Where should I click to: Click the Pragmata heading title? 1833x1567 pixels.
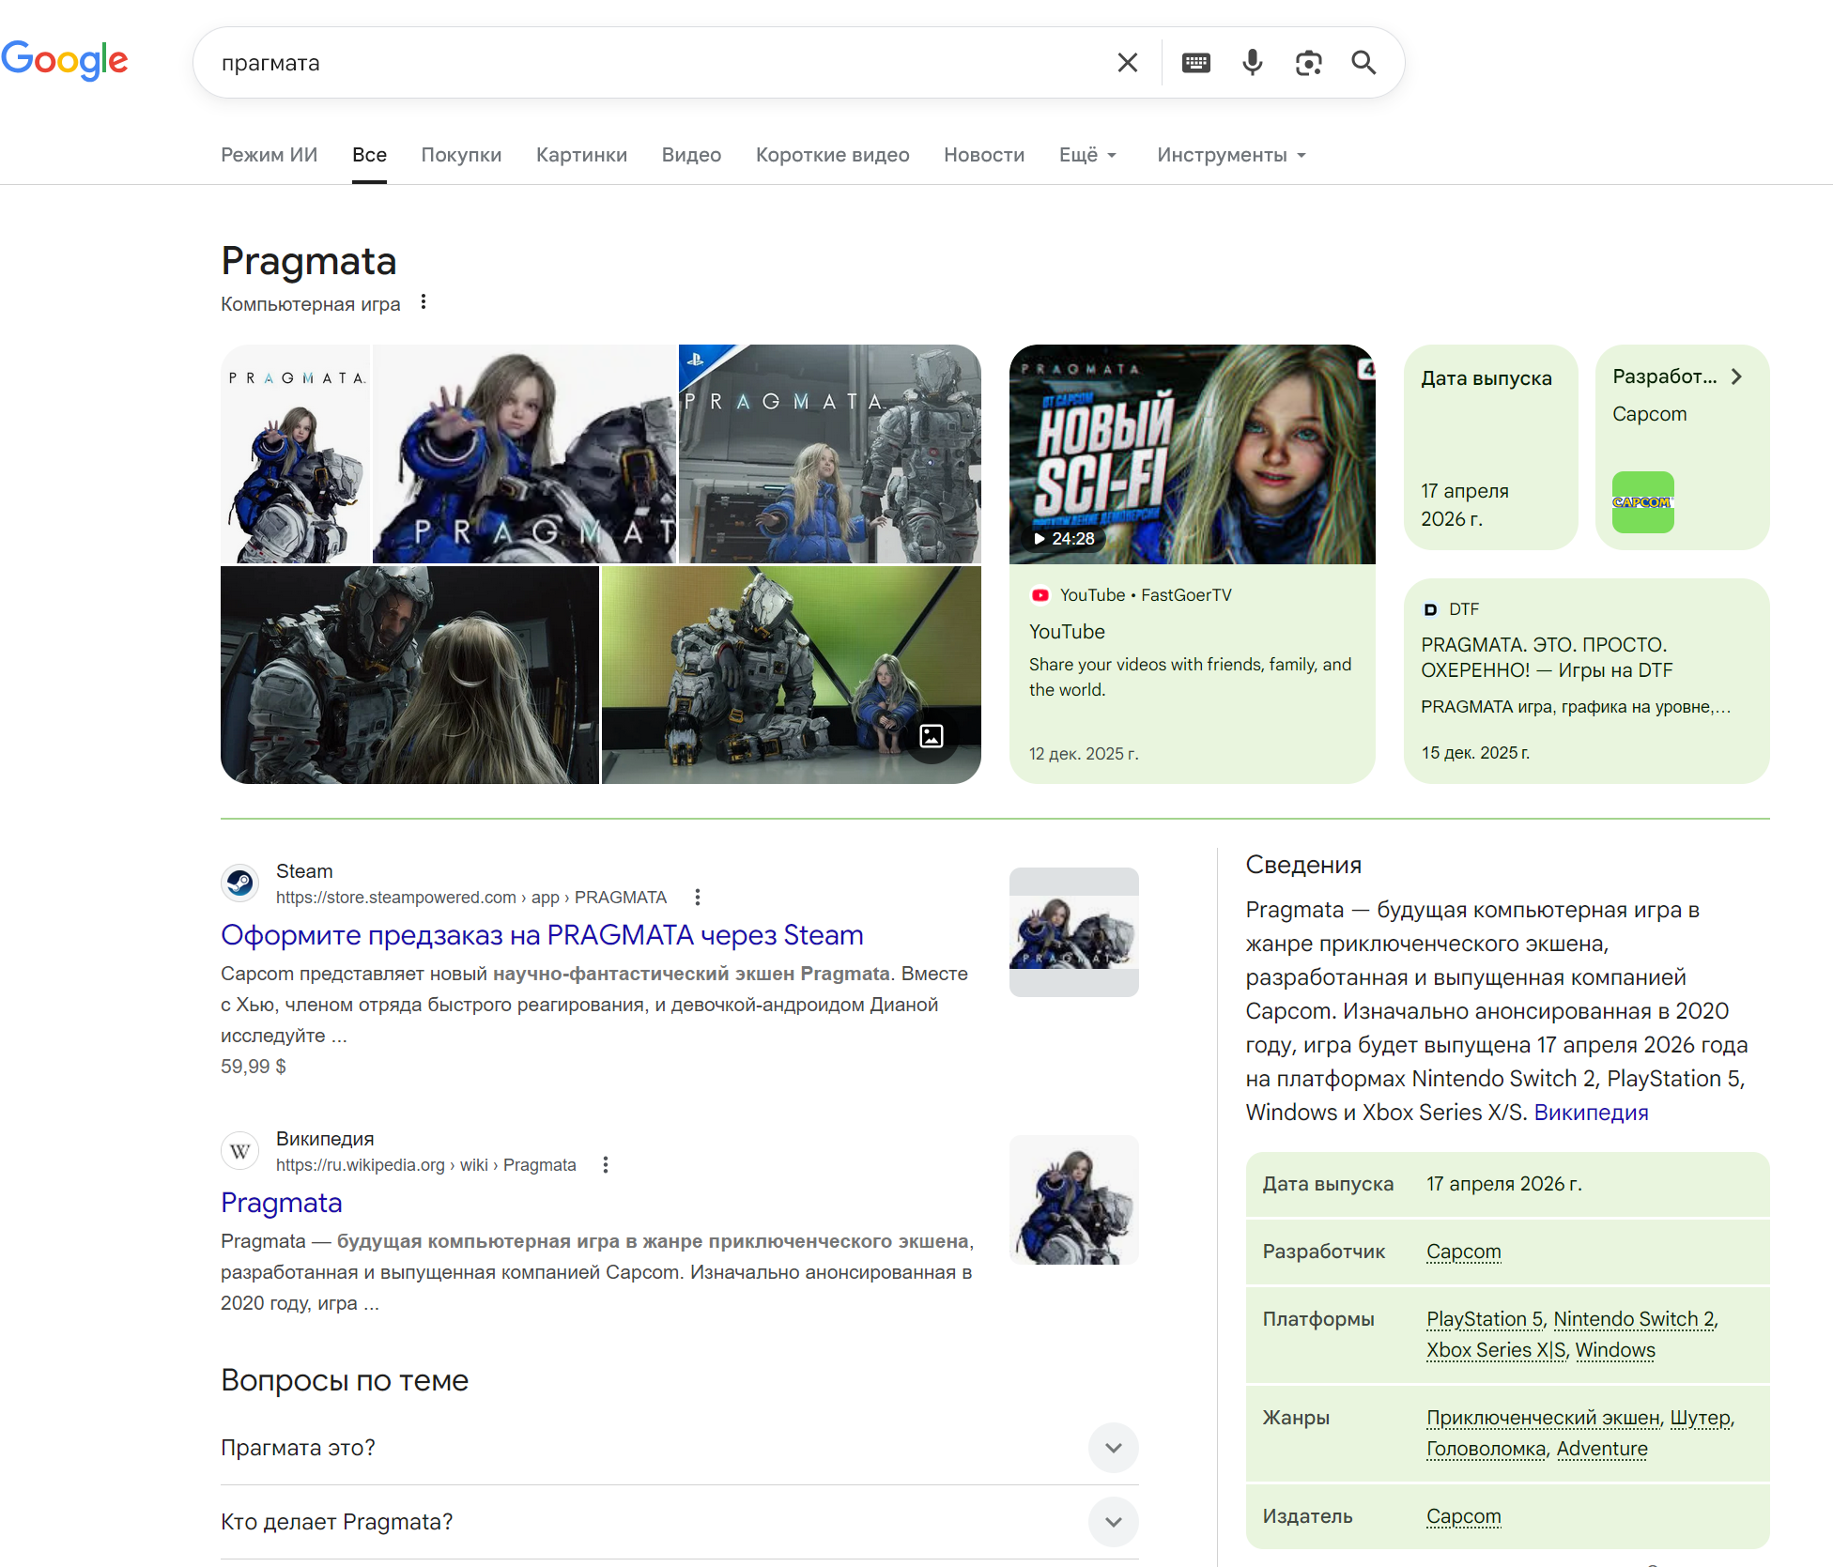coord(309,261)
